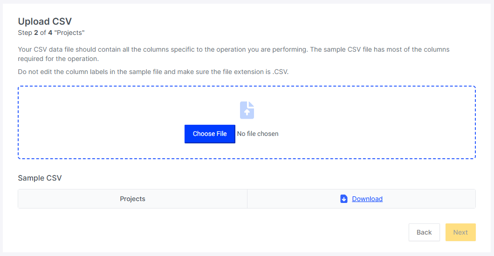Click the bold step number 2
The width and height of the screenshot is (494, 256).
click(x=36, y=33)
